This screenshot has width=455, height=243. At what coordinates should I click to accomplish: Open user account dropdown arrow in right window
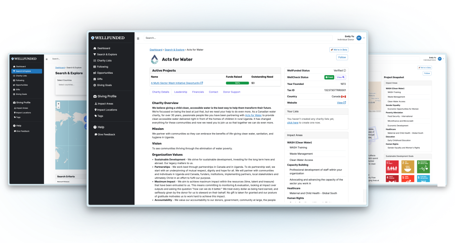444,59
